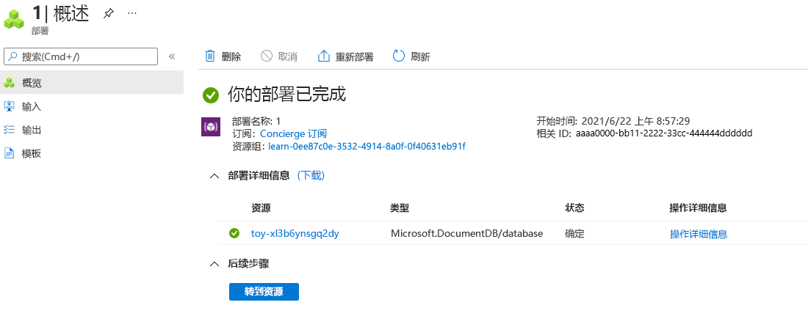This screenshot has height=327, width=808.
Task: Click the 开始时间 2021/6/22 value
Action: point(636,121)
